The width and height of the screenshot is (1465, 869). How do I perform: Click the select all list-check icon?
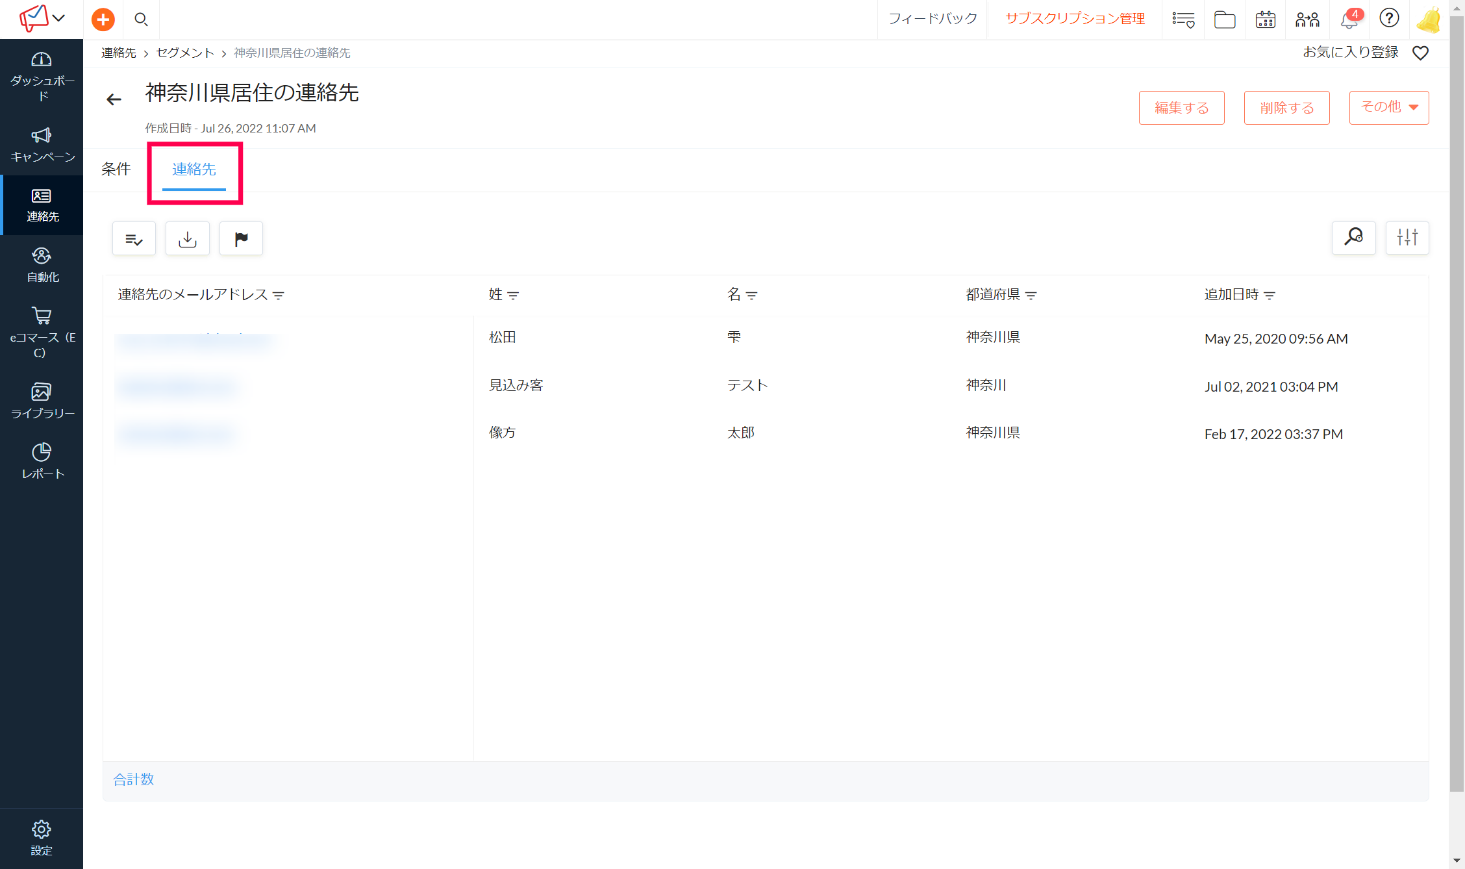tap(134, 239)
